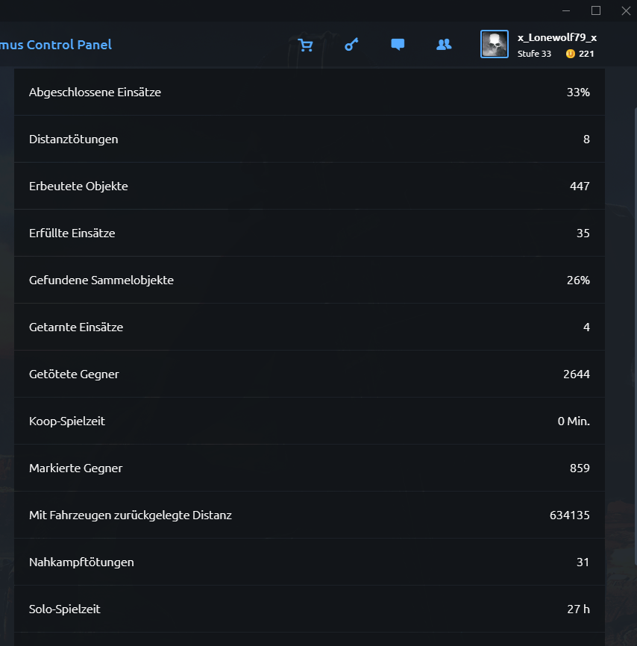Close the application window

[x=626, y=10]
